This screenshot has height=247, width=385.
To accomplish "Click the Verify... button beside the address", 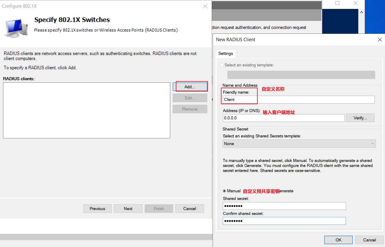I will tap(360, 118).
